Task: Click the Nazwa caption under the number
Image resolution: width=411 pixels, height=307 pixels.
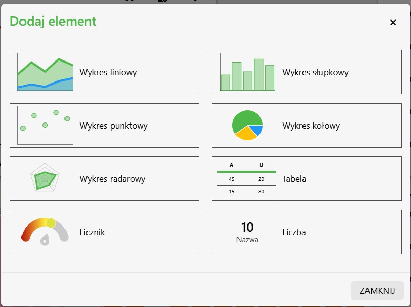Action: [x=247, y=239]
